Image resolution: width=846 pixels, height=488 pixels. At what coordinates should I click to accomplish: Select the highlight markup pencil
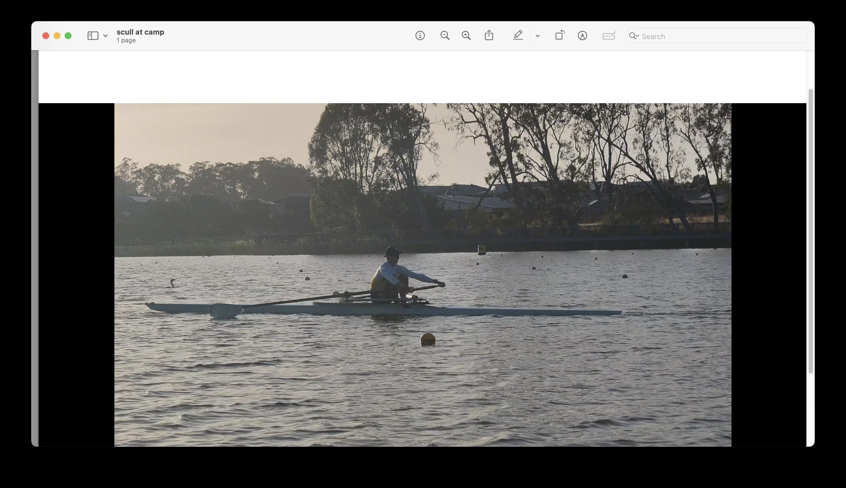point(518,36)
